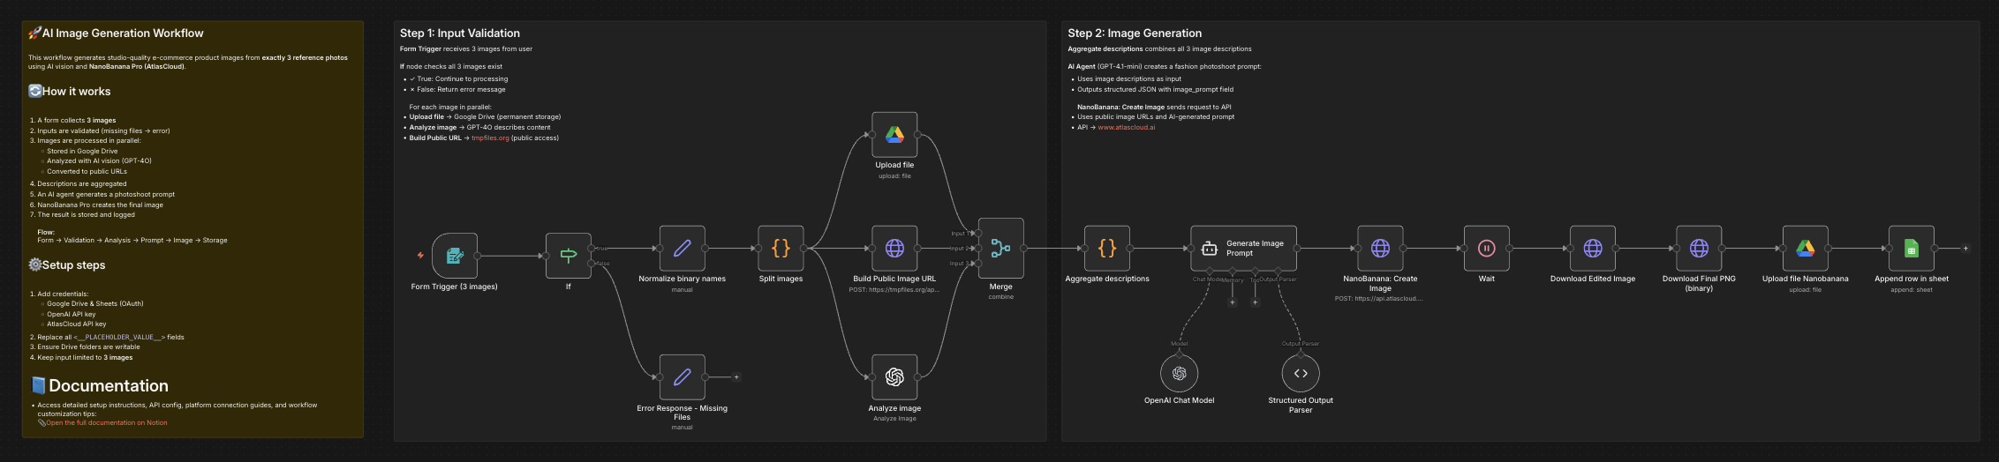This screenshot has height=462, width=1999.
Task: Open the Upload file Google Drive node
Action: (x=894, y=135)
